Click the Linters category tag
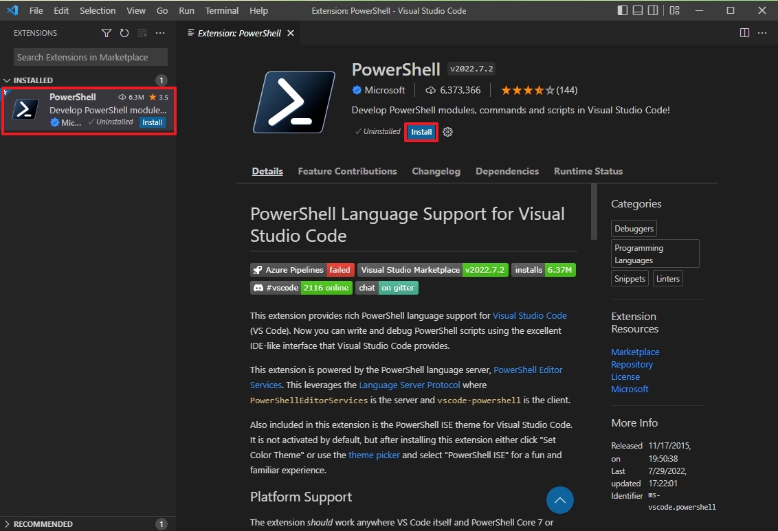 click(668, 279)
